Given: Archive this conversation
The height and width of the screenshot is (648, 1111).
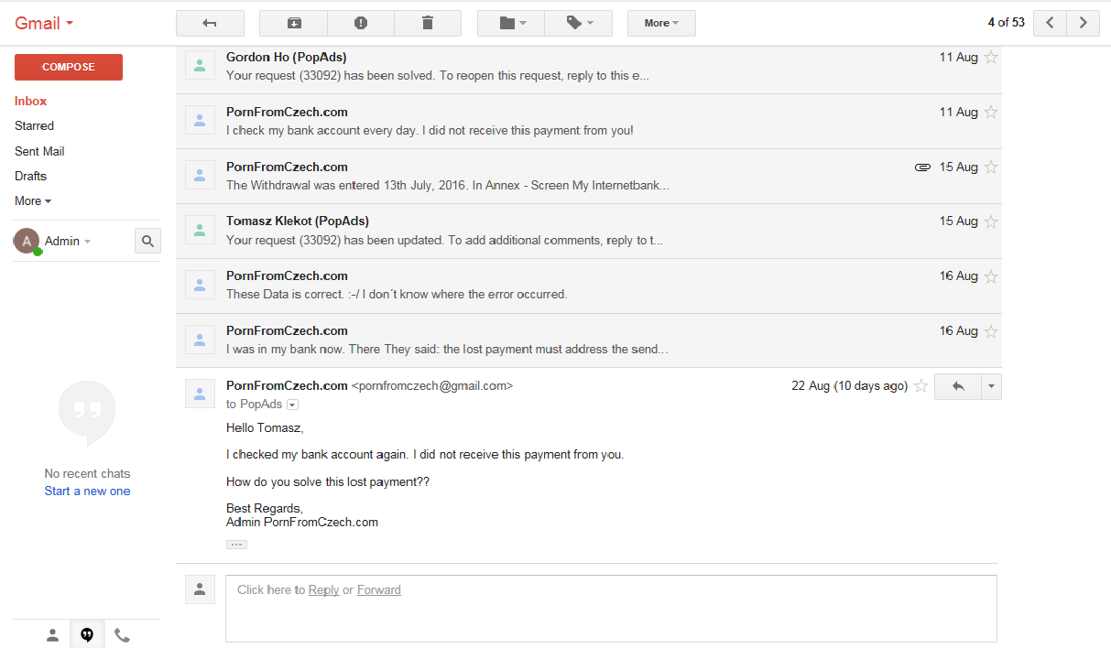Looking at the screenshot, I should pos(293,23).
